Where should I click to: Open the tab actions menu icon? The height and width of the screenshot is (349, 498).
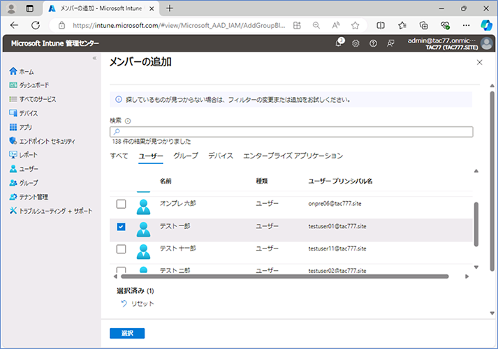[29, 8]
